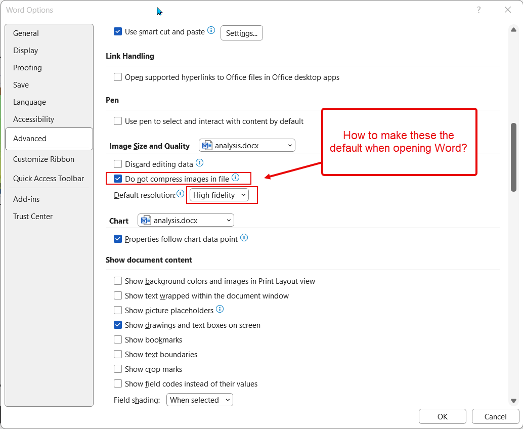Open the Proofing category
This screenshot has width=523, height=429.
coord(49,68)
